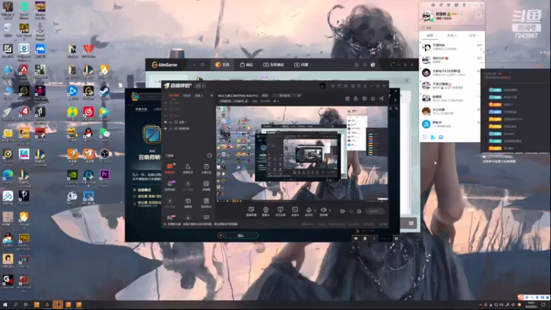Toggle the lock on the fourth source
The height and width of the screenshot is (310, 551).
click(x=171, y=122)
